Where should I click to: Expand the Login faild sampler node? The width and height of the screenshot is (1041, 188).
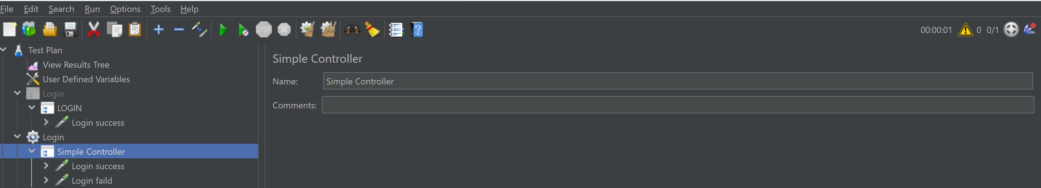click(46, 180)
